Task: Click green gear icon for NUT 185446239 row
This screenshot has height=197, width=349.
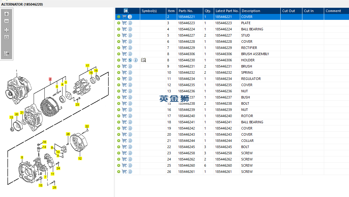Action: (119, 110)
